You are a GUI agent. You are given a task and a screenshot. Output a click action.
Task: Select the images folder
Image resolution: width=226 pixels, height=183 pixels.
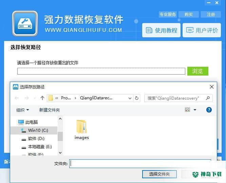coord(81,129)
